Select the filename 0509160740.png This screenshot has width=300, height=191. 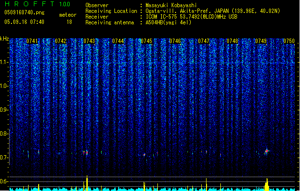24,12
